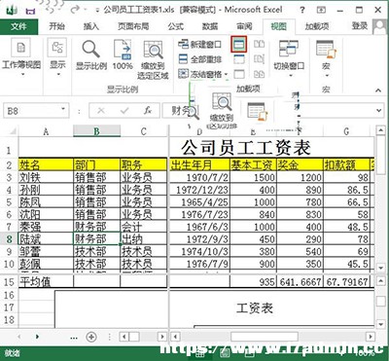
Task: Click the Excel application icon
Action: tap(12, 11)
